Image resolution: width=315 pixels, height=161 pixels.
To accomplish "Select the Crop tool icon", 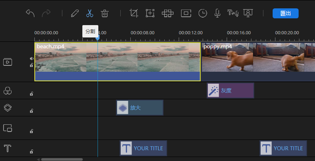I will coord(134,13).
